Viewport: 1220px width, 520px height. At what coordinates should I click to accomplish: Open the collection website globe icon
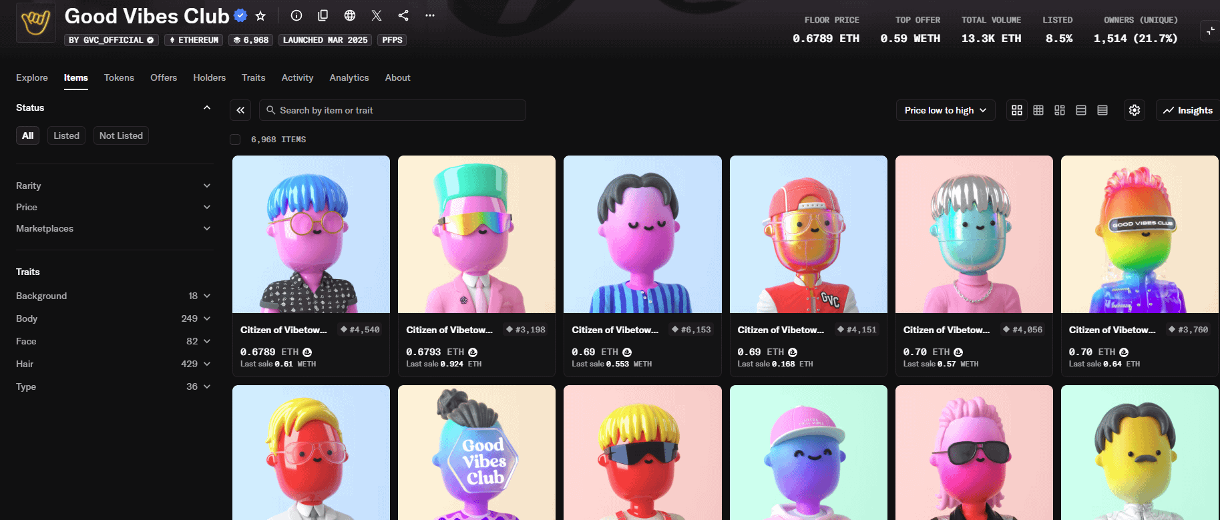click(350, 15)
